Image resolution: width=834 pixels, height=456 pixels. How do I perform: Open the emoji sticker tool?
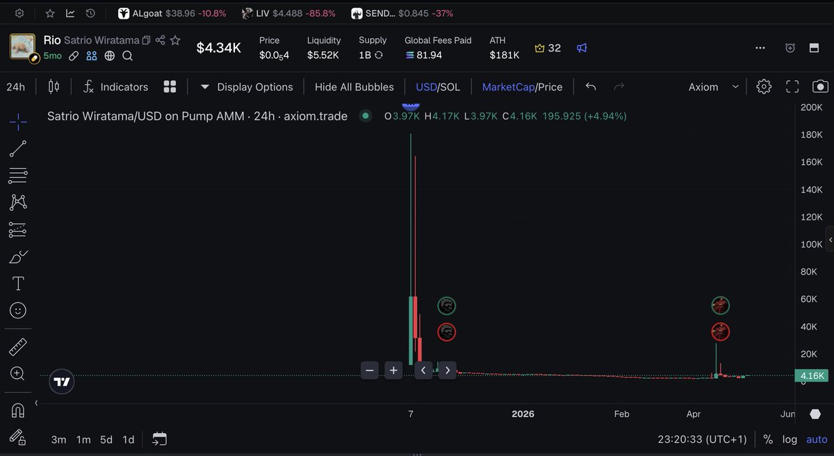(18, 310)
